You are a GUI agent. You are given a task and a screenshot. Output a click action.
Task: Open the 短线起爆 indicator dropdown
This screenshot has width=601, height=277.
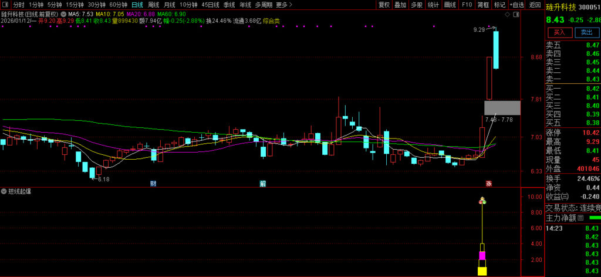4,191
